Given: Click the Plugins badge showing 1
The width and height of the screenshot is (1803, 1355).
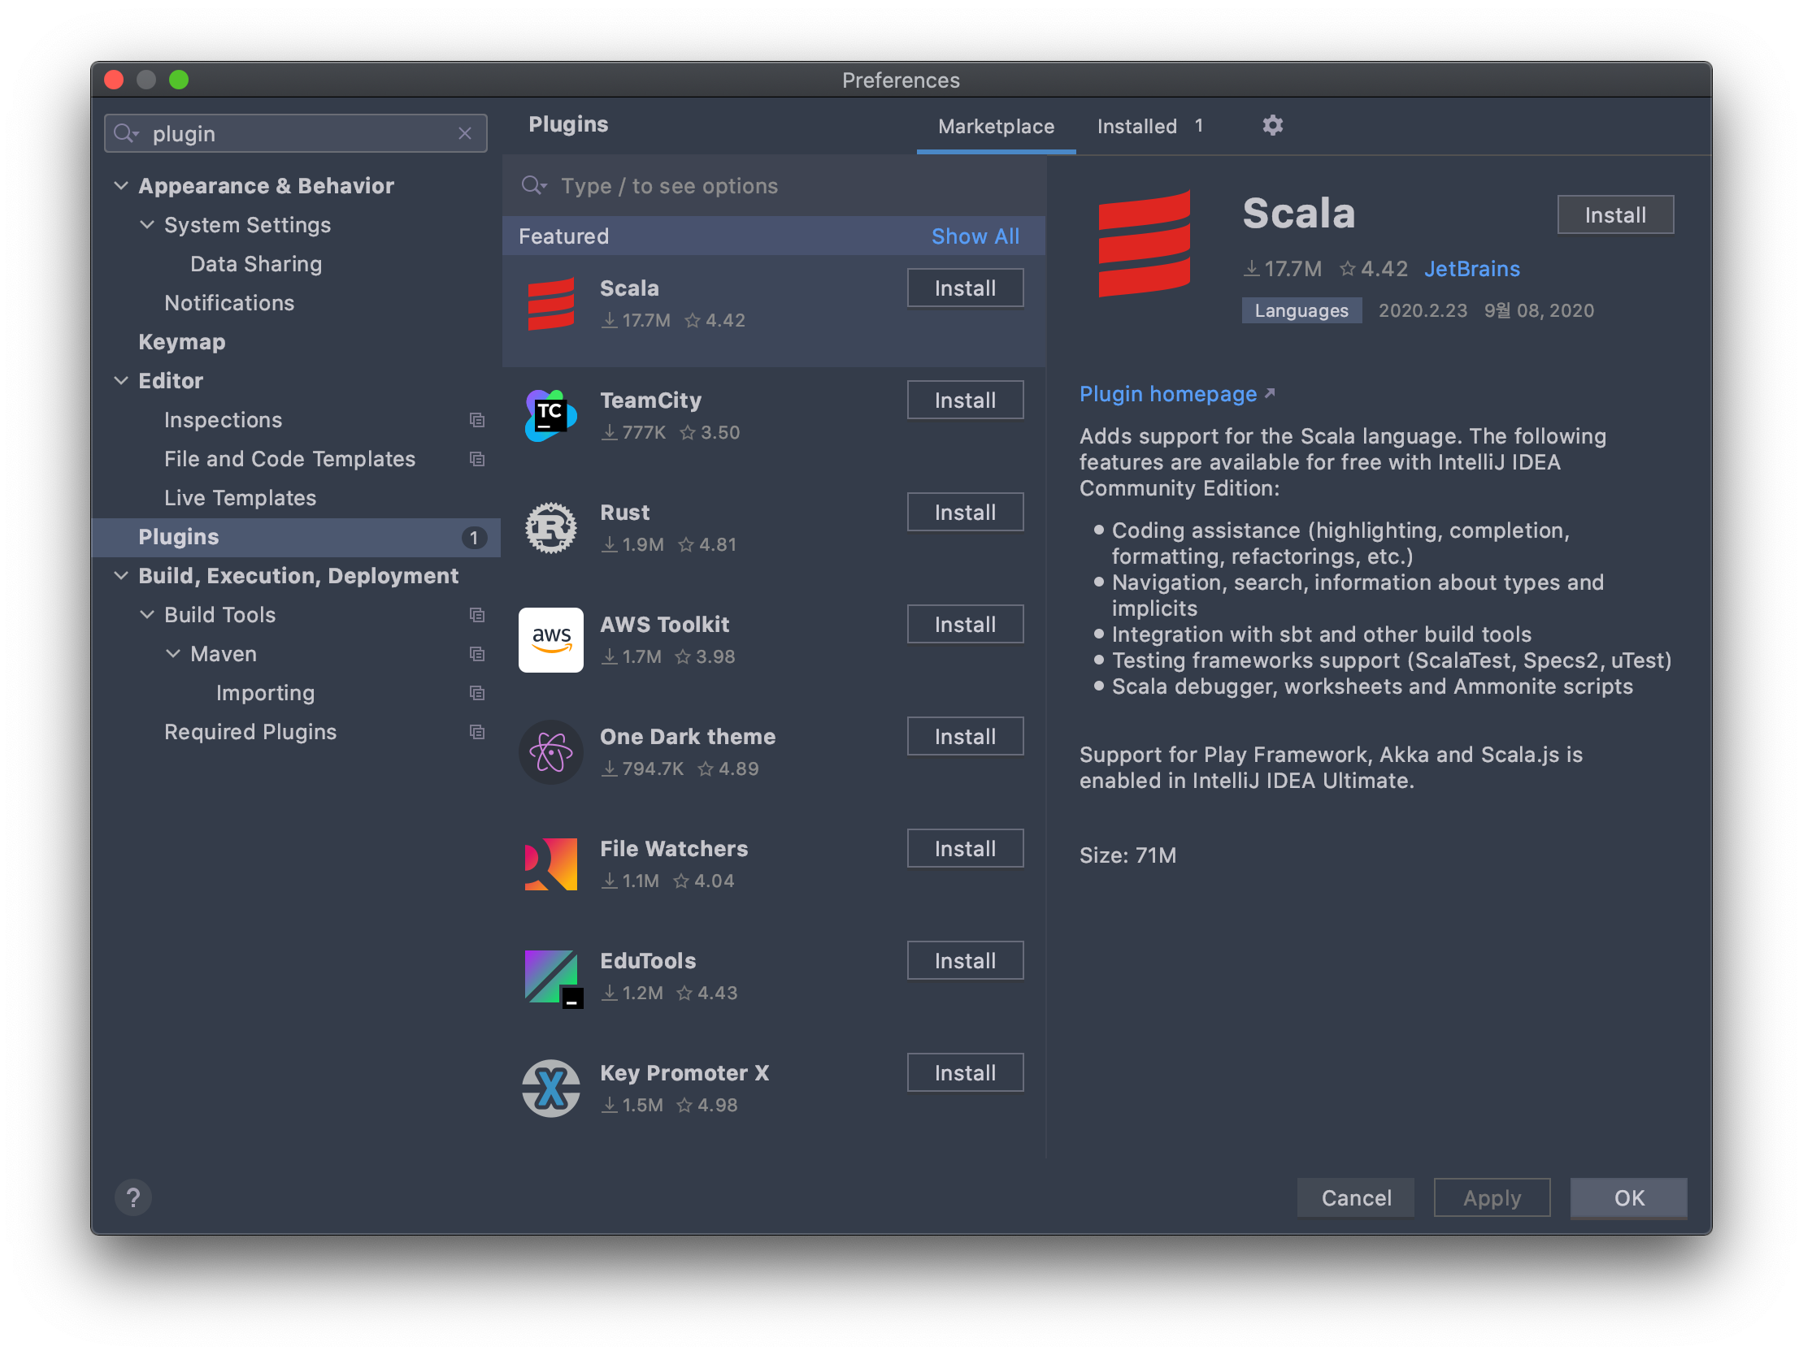Looking at the screenshot, I should (x=474, y=538).
